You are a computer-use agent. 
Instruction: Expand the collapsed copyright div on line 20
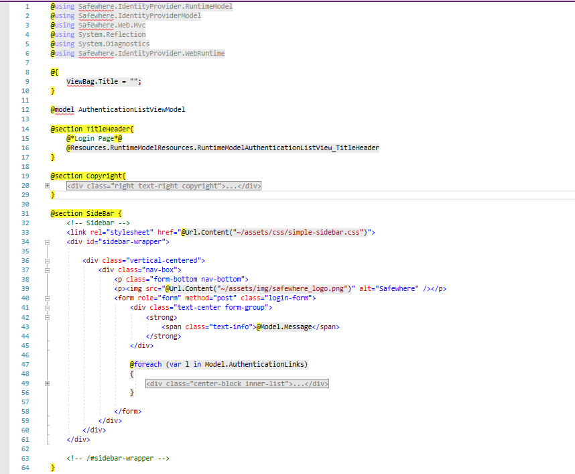(48, 185)
